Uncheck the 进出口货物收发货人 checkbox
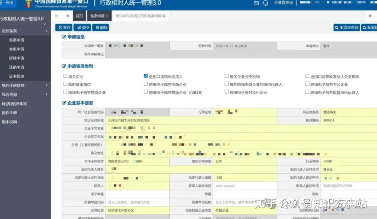This screenshot has height=219, width=377. point(146,76)
